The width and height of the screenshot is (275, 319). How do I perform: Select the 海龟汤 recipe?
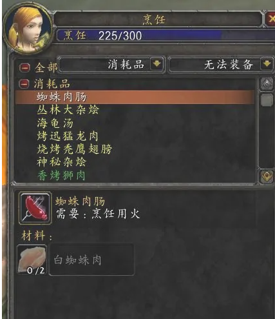(x=55, y=123)
